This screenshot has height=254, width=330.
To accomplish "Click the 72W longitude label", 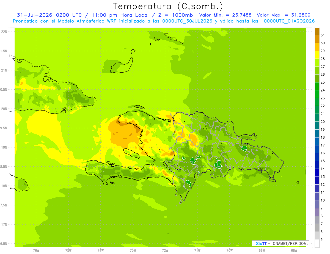I will [x=165, y=250].
